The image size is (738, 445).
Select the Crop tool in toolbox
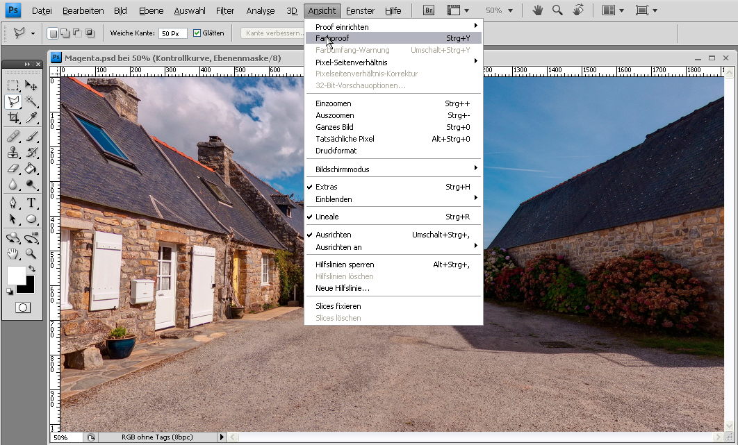(x=13, y=117)
